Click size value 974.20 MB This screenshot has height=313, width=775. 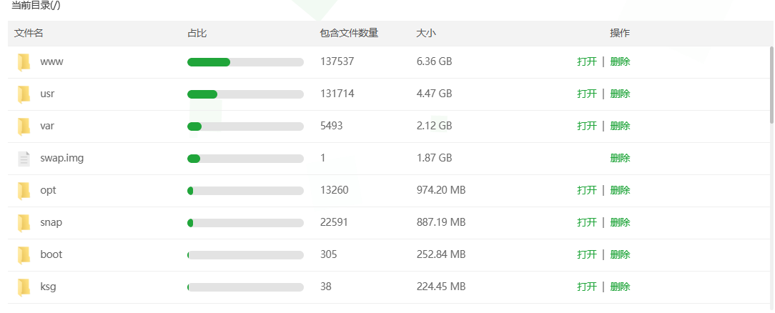(x=441, y=190)
